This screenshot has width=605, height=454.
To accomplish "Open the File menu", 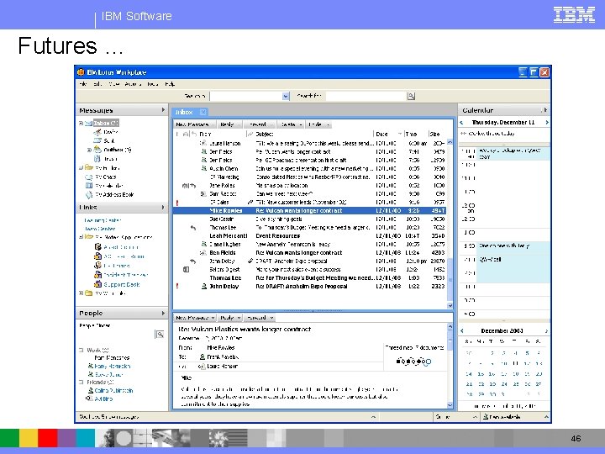I will coord(84,84).
